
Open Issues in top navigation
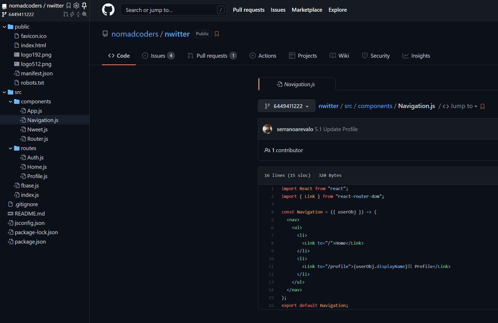tap(278, 10)
